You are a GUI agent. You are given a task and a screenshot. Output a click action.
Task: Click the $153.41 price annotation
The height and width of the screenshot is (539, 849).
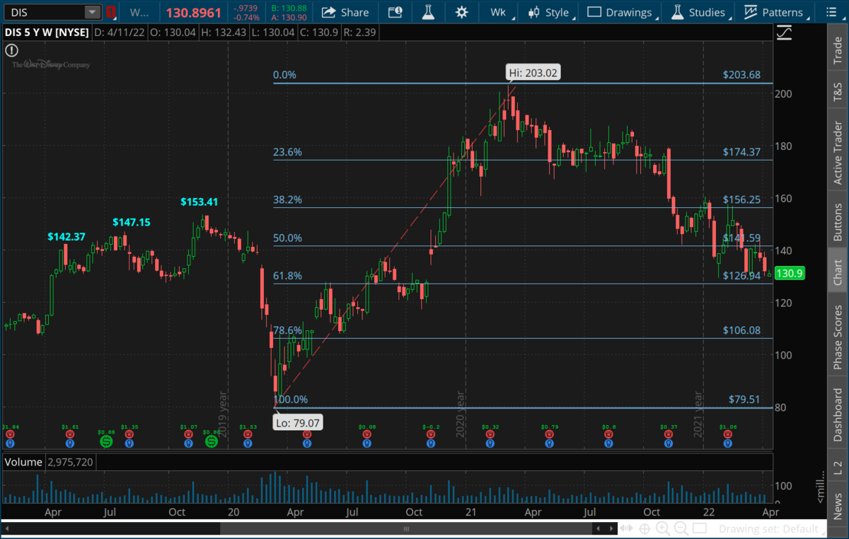click(198, 202)
